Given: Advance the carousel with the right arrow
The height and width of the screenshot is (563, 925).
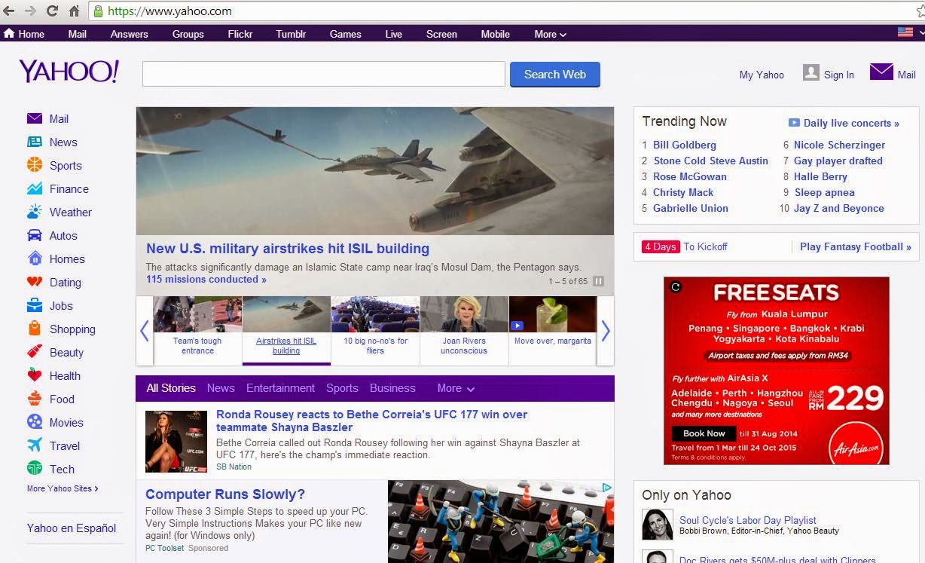Looking at the screenshot, I should click(605, 331).
